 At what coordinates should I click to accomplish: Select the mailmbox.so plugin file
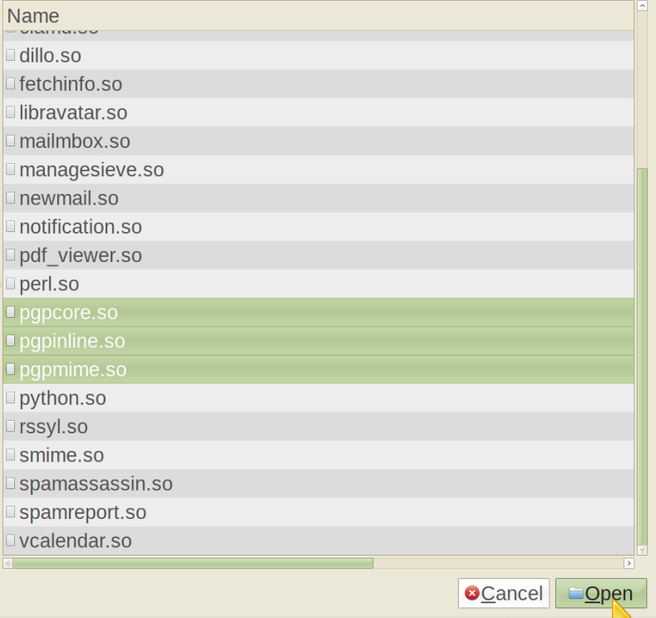(x=75, y=141)
